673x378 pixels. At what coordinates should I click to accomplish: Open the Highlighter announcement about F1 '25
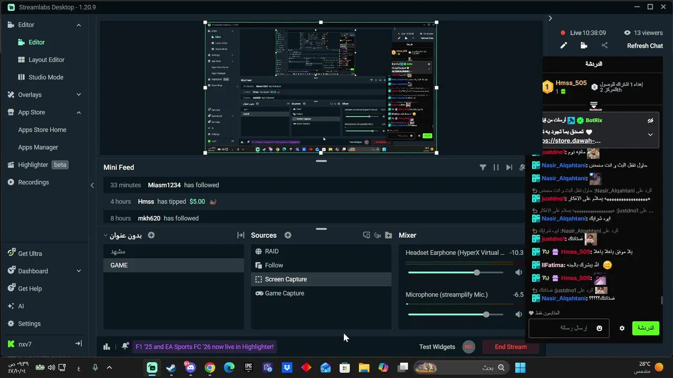click(205, 347)
